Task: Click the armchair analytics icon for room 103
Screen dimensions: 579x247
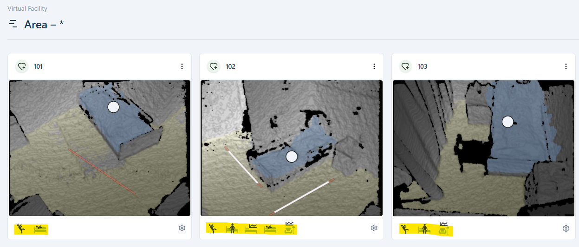Action: click(x=445, y=228)
